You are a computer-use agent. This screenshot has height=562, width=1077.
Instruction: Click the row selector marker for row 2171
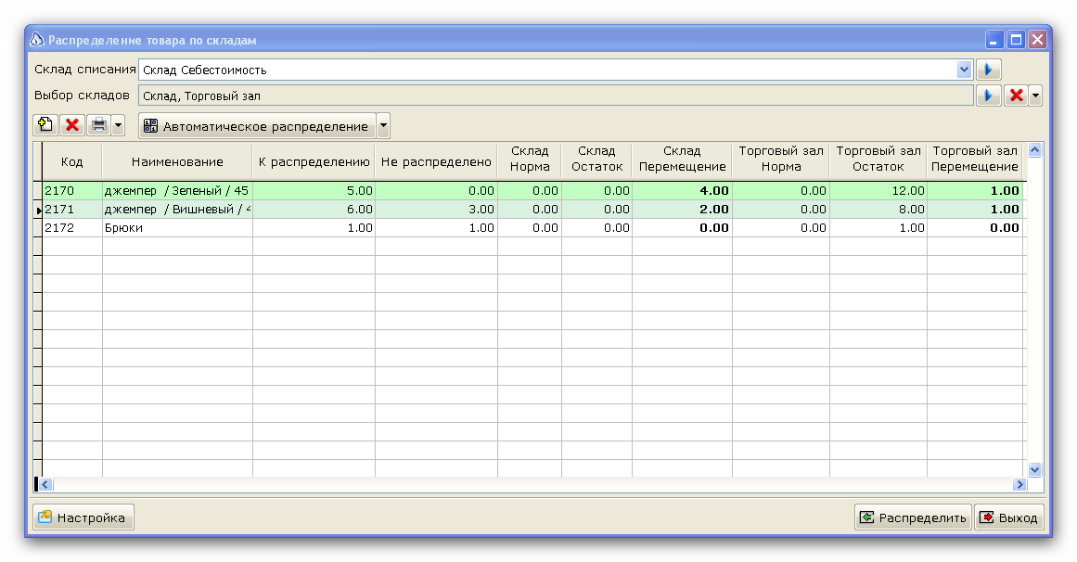38,210
